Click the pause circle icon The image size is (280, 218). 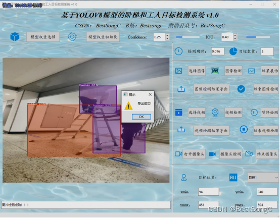tap(254, 113)
